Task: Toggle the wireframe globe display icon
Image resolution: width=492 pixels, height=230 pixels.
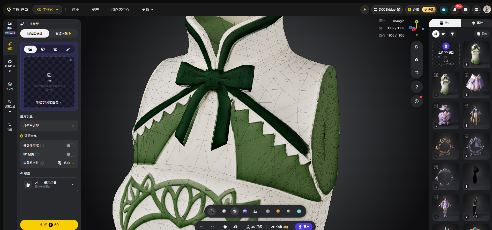Action: coord(212,211)
